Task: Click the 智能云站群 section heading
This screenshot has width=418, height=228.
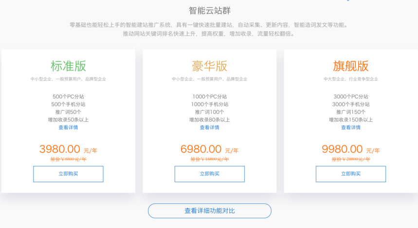Action: click(210, 11)
